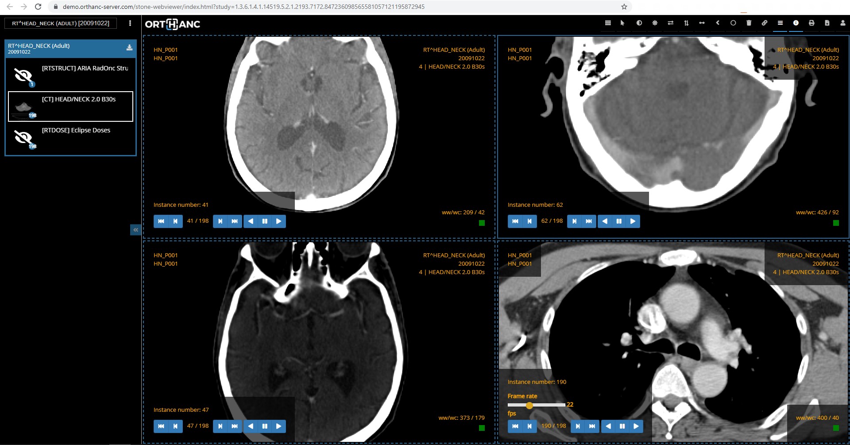Collapse the left series sidebar
The image size is (850, 445).
coord(135,230)
